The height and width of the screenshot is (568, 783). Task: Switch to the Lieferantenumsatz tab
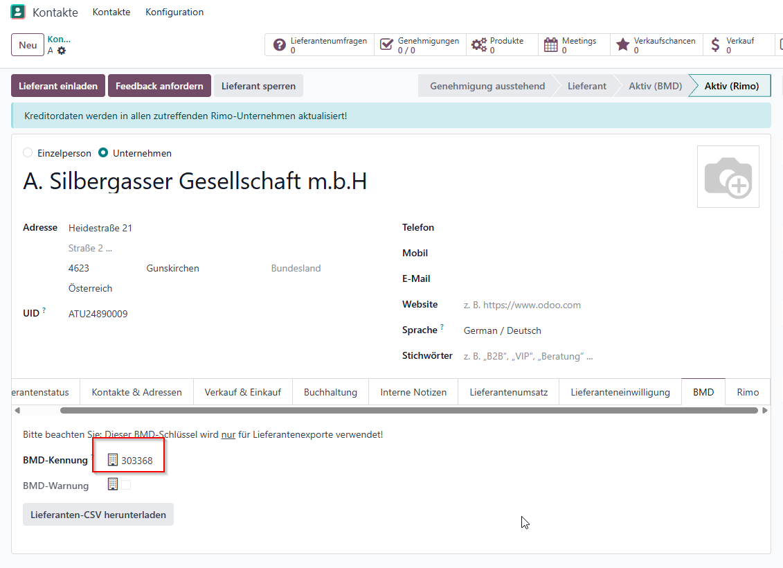508,392
